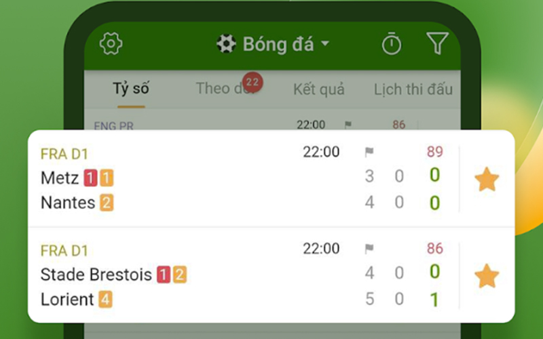Select the Nantes team name
Screen dimensions: 543x339
(x=68, y=202)
